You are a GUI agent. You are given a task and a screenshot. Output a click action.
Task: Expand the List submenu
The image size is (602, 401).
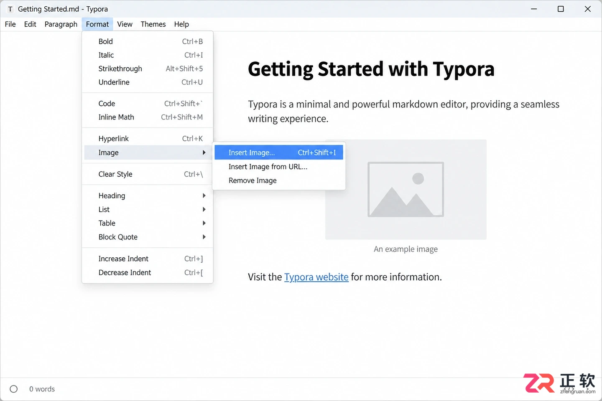tap(148, 209)
